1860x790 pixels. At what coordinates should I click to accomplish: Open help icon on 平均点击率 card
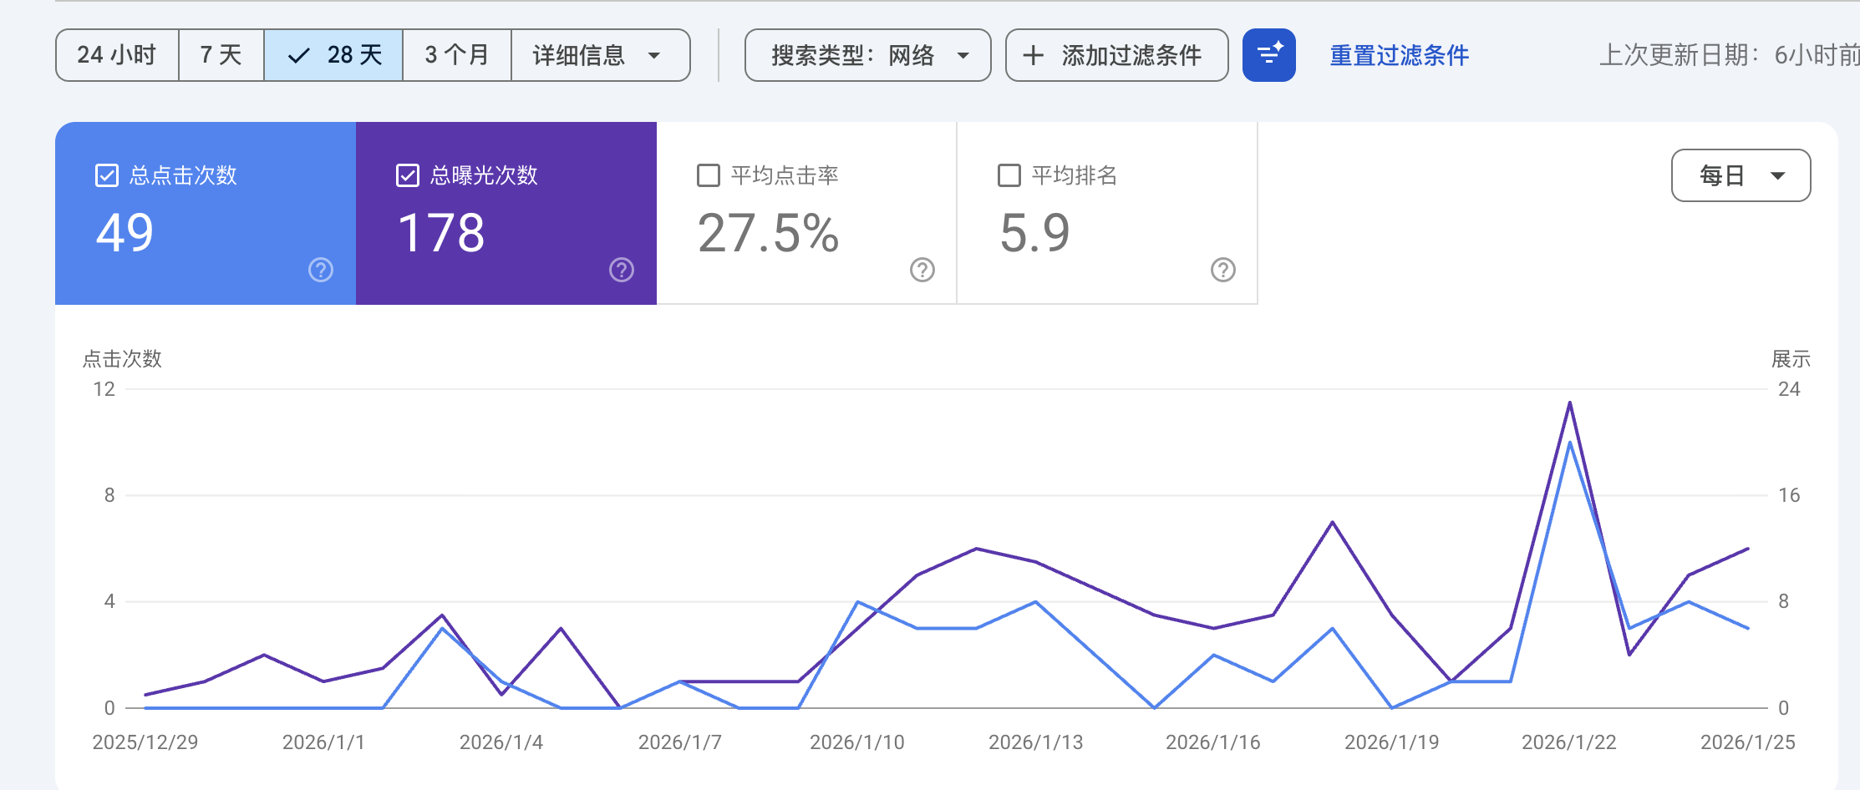[x=922, y=270]
